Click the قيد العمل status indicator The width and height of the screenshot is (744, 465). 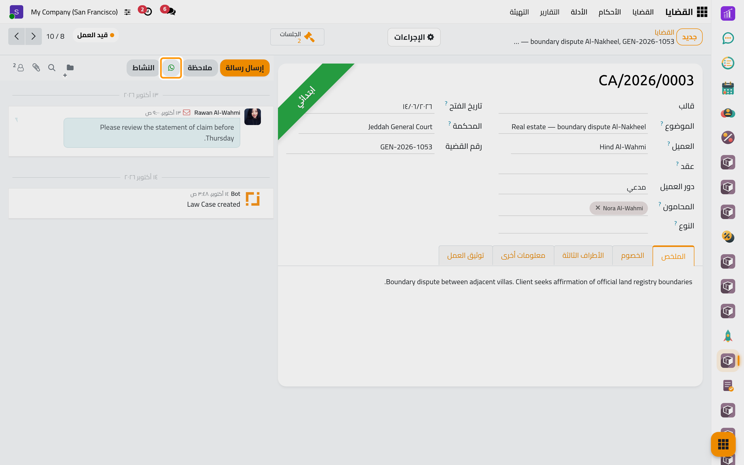click(96, 35)
